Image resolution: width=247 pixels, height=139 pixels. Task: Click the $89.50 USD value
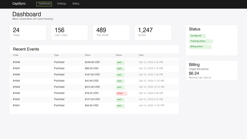tap(91, 68)
